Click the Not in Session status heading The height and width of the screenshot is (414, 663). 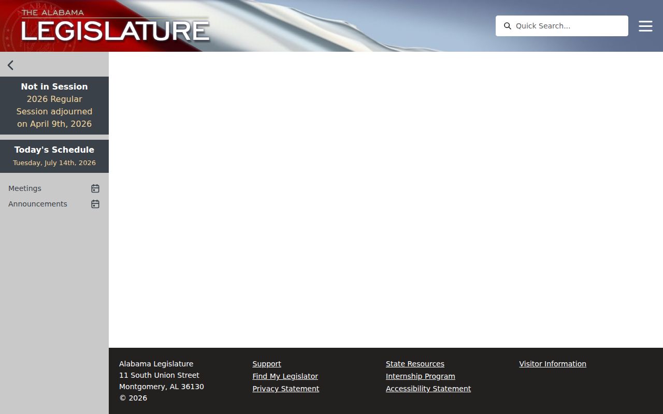(x=54, y=86)
